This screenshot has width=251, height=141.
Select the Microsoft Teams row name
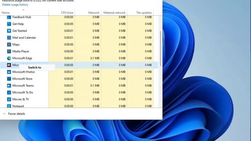(x=23, y=85)
